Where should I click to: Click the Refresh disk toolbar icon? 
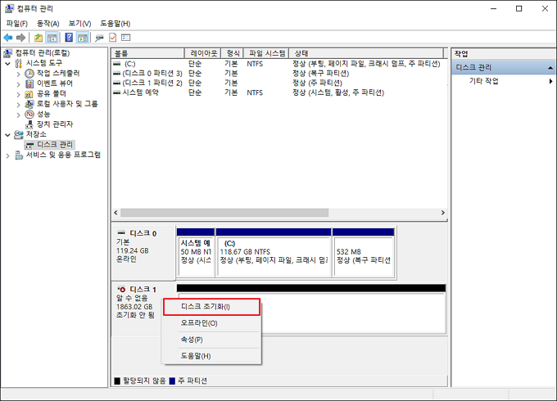coord(99,38)
